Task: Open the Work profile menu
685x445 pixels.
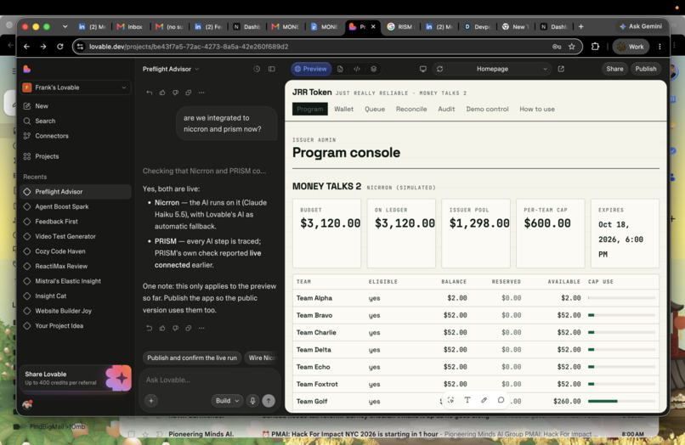Action: [631, 47]
